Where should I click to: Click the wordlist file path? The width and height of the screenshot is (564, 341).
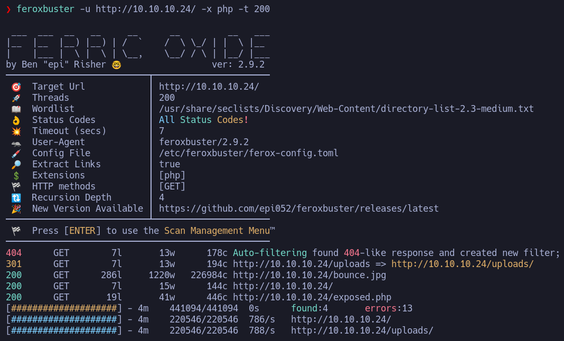[346, 109]
